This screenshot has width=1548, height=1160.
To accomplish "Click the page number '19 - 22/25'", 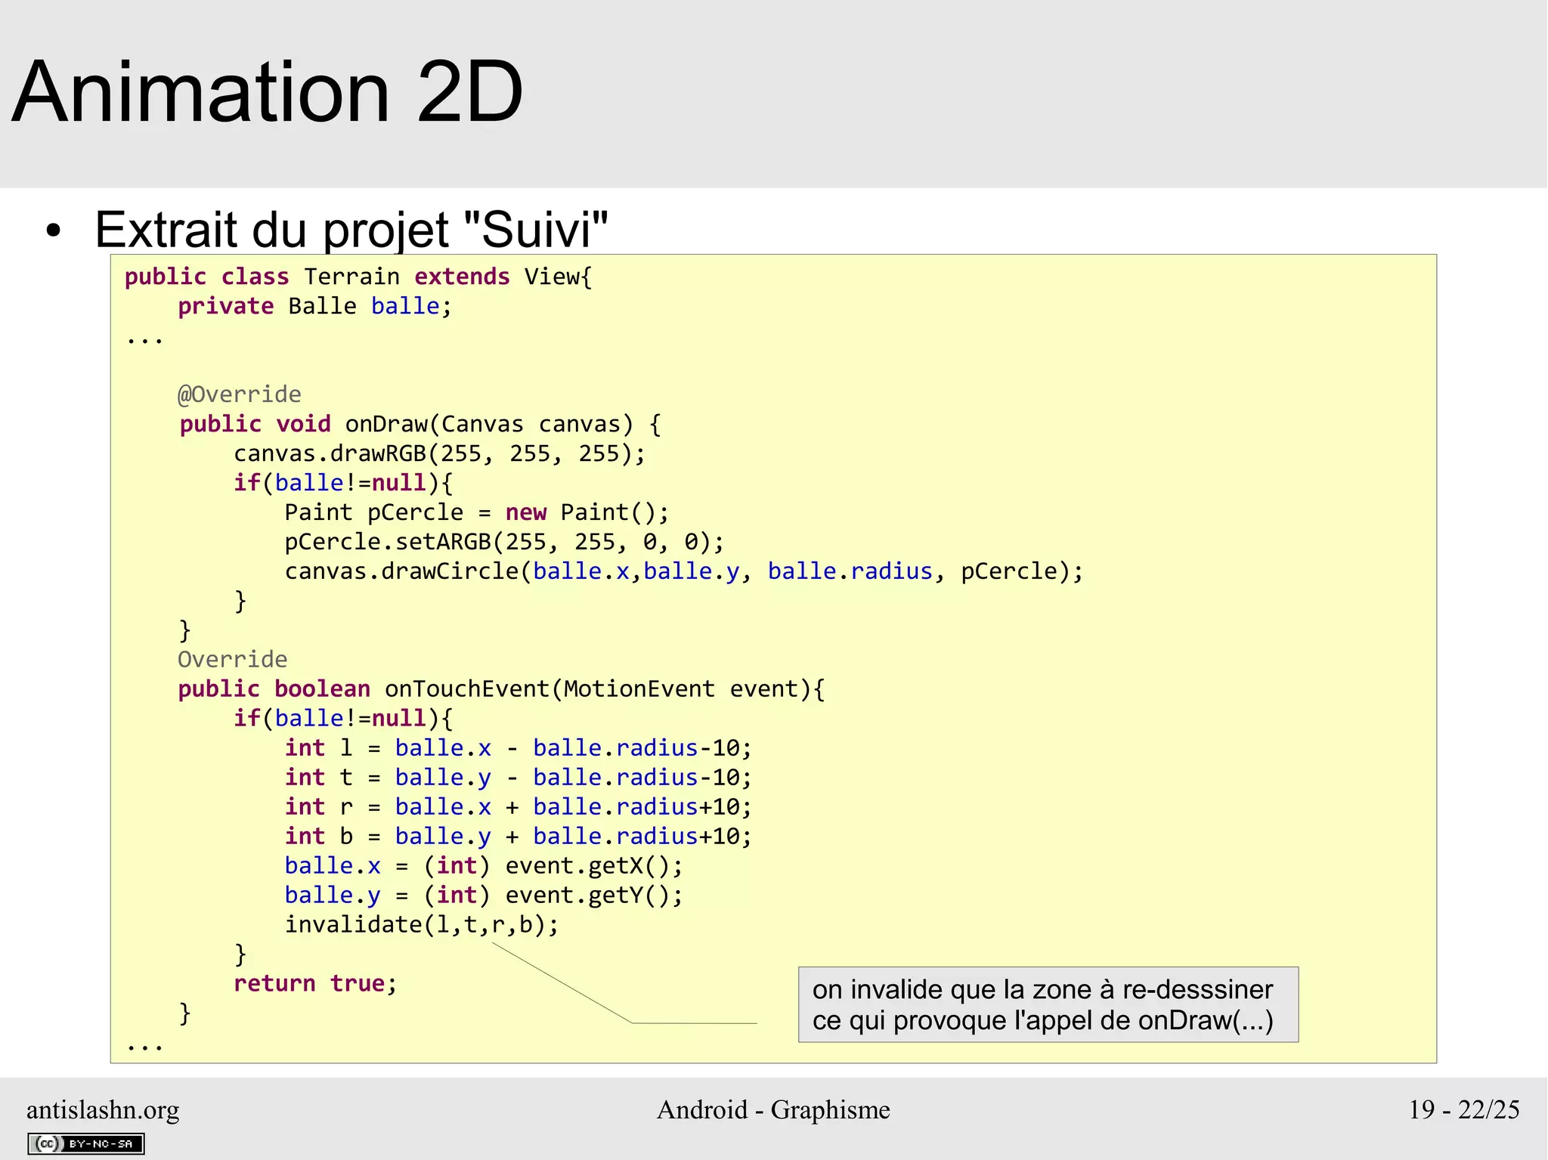I will pos(1464,1109).
